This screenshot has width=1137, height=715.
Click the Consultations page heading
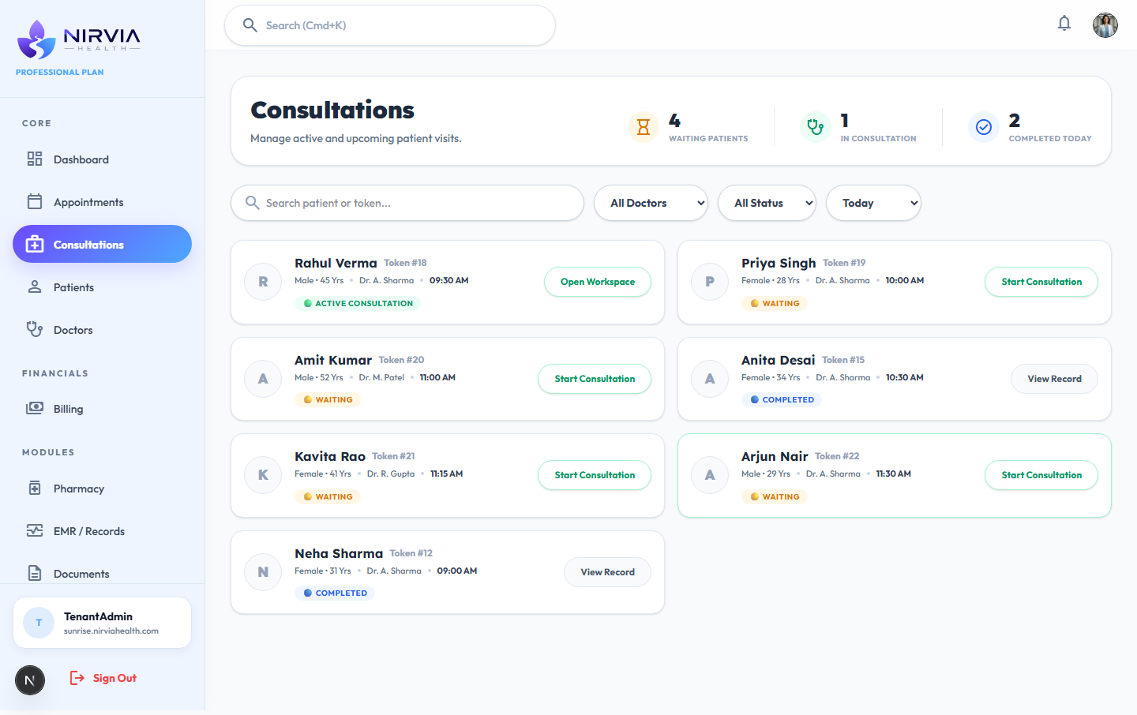(x=332, y=110)
